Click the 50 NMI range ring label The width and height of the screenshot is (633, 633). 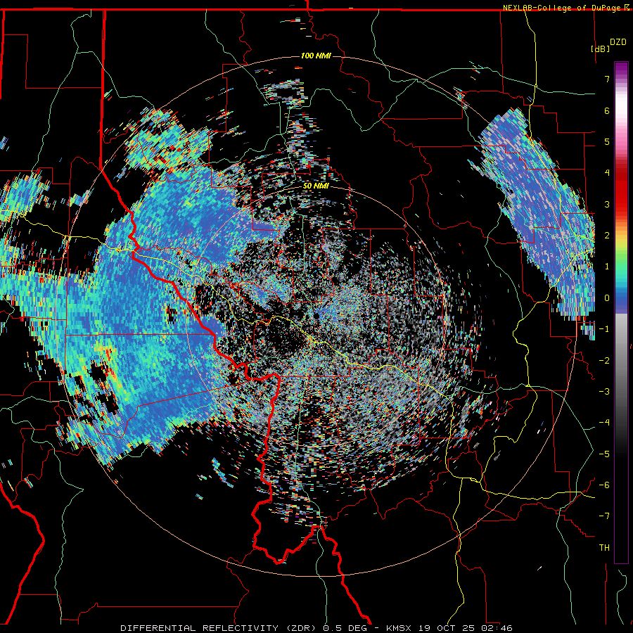coord(316,186)
